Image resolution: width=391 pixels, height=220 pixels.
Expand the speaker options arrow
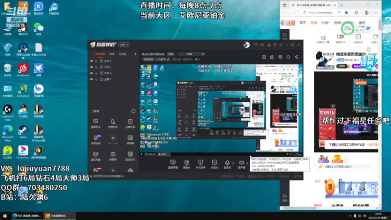point(247,163)
